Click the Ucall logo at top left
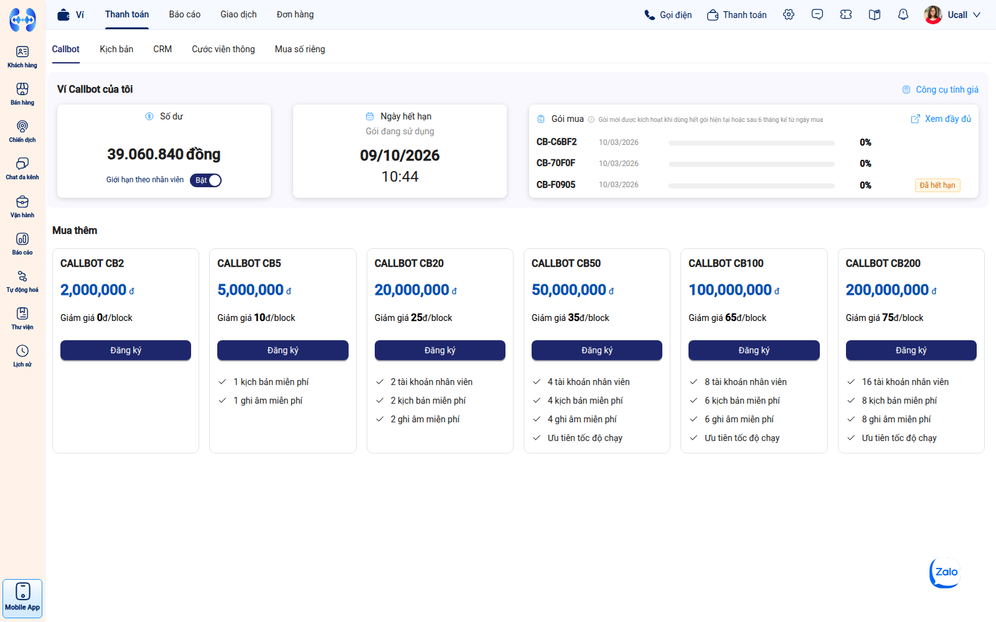 tap(22, 20)
